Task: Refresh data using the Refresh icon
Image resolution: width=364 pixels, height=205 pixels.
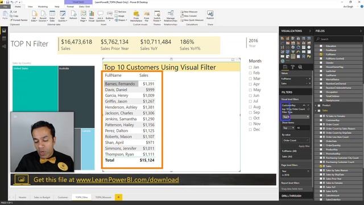Action: 73,15
